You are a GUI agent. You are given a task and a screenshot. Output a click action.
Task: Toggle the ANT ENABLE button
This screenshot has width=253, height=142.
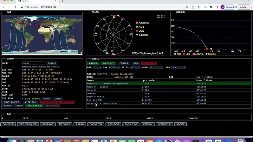click(34, 106)
